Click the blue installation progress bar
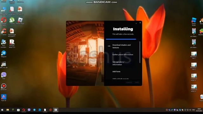 coord(121,39)
